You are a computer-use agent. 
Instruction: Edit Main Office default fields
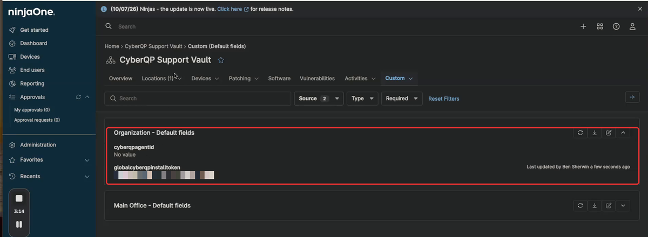609,205
